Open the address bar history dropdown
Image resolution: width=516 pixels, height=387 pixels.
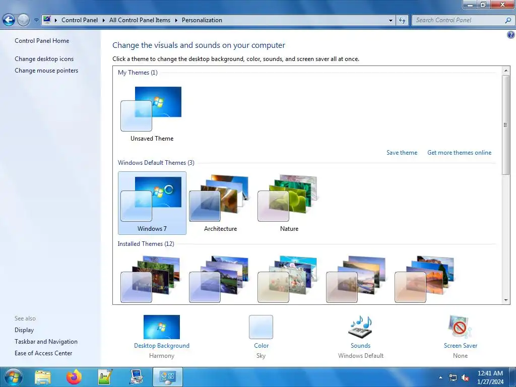point(391,20)
